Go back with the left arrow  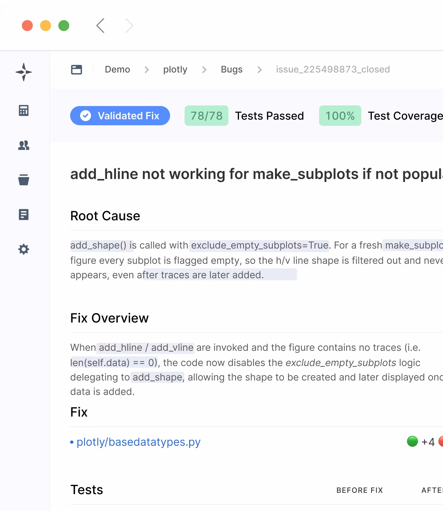100,26
